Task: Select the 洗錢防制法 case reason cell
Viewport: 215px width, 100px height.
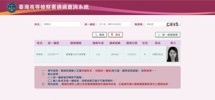Action: (158, 54)
